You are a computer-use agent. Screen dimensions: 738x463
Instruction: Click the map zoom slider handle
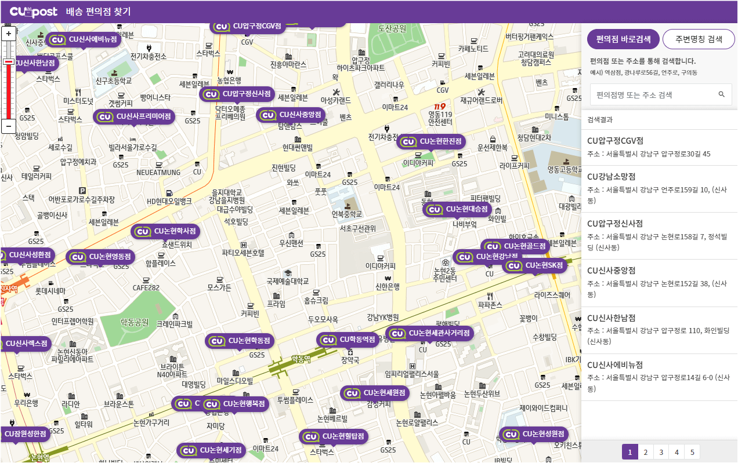[x=9, y=62]
